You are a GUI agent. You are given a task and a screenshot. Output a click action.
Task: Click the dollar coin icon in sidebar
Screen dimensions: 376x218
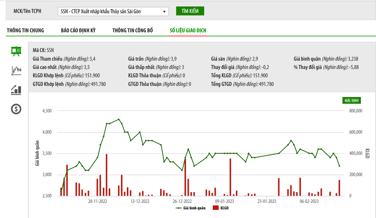click(x=16, y=109)
